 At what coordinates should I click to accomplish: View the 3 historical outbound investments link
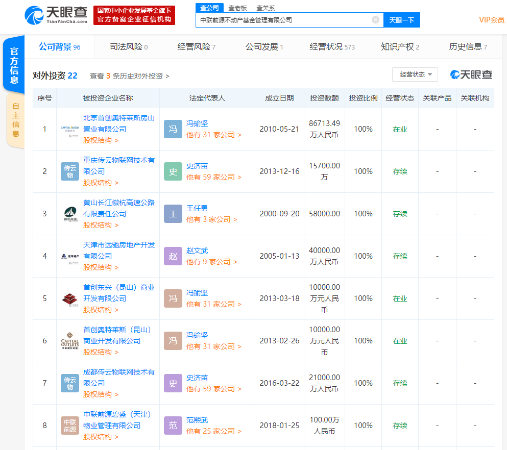tap(129, 76)
